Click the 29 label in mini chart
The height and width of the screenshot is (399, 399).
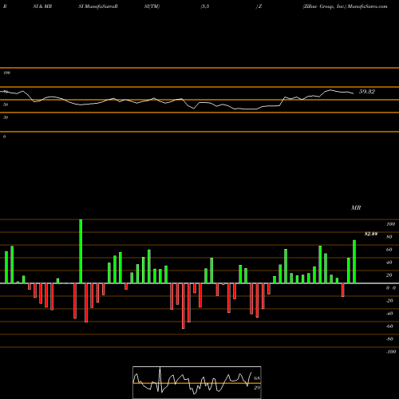point(257,388)
